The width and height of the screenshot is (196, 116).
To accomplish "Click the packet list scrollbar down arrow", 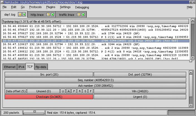I will (x=193, y=58).
